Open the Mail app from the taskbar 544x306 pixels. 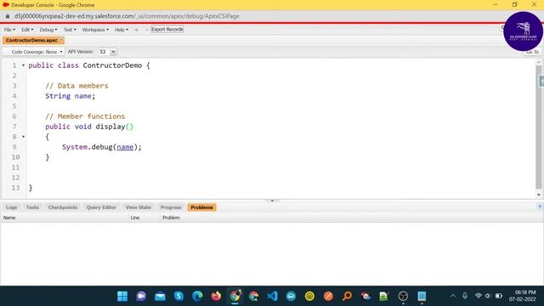(160, 296)
